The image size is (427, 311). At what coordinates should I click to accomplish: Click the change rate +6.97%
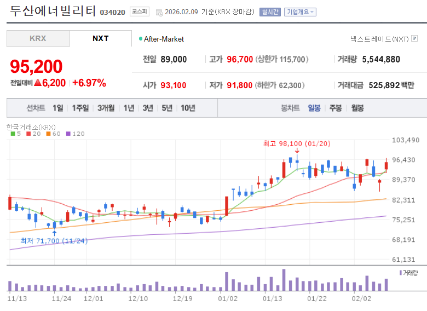[89, 83]
